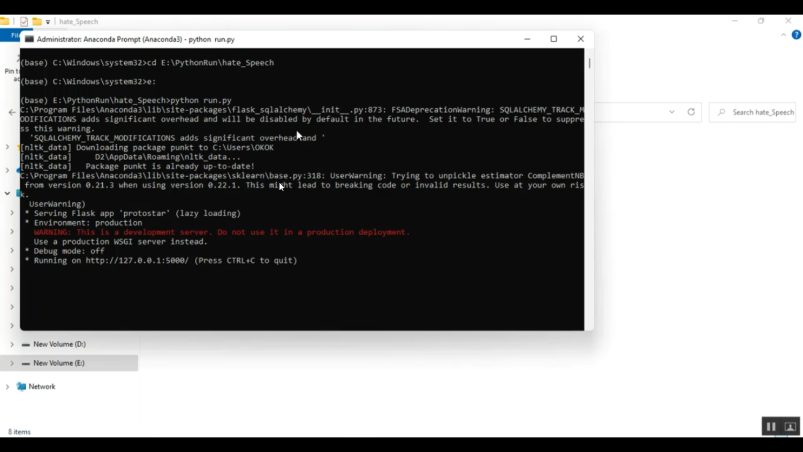Click the '* Environment: production' terminal line
Viewport: 803px width, 452px height.
[x=83, y=223]
